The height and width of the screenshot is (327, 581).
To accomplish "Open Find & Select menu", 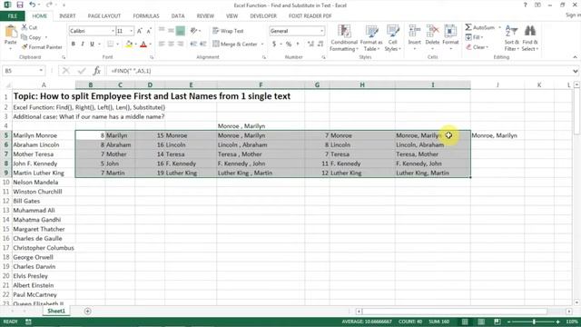I will click(530, 38).
